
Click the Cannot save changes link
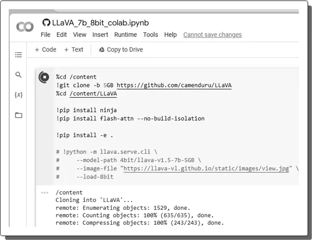[212, 35]
